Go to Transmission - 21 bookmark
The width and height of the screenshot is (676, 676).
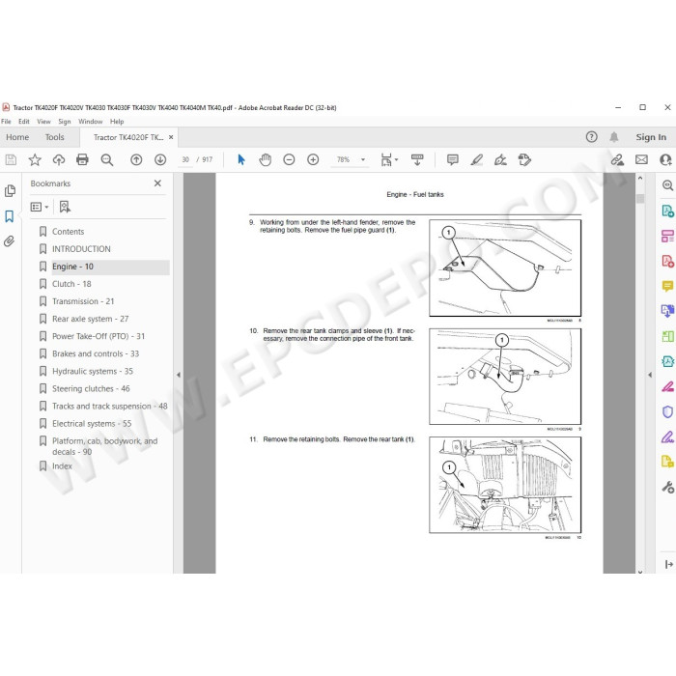click(x=83, y=301)
